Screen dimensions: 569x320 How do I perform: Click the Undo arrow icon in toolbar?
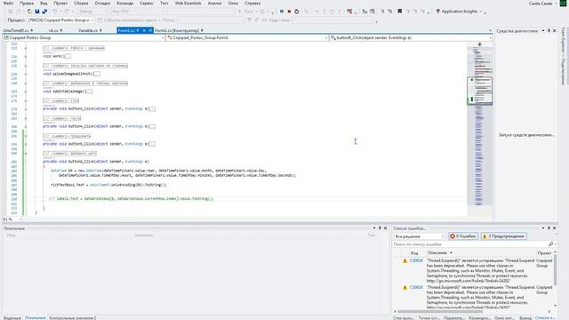click(55, 12)
